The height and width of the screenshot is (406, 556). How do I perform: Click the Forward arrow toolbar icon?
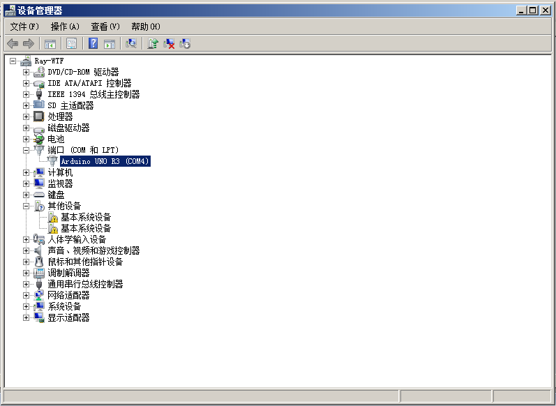[x=29, y=44]
